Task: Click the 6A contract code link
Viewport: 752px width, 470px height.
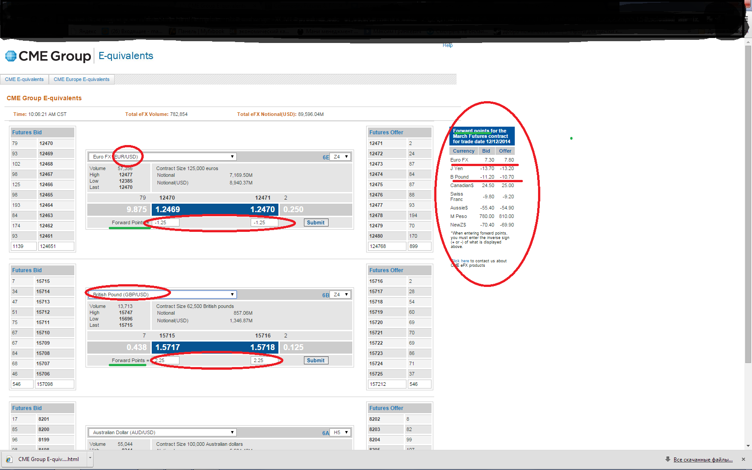Action: (326, 433)
